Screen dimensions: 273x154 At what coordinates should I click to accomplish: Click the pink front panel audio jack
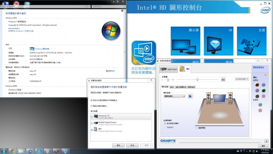pyautogui.click(x=260, y=110)
